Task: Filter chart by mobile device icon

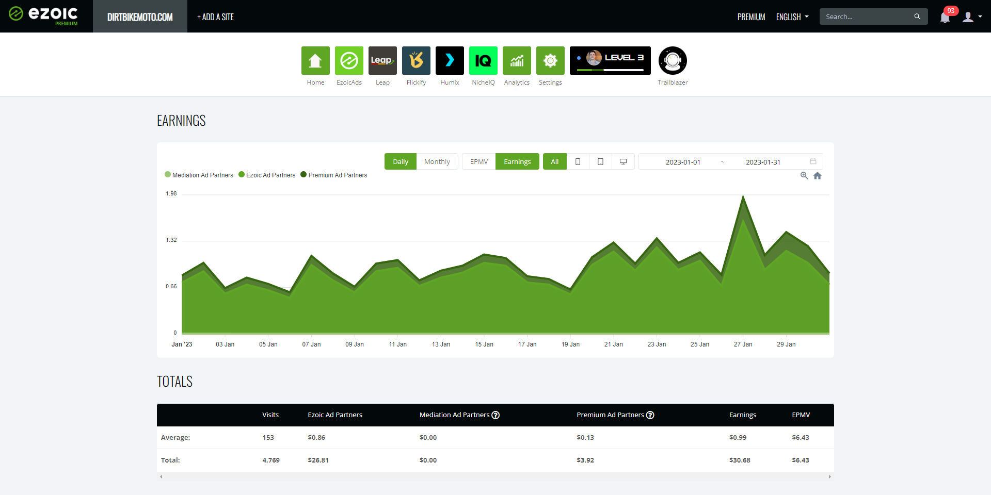Action: [578, 161]
